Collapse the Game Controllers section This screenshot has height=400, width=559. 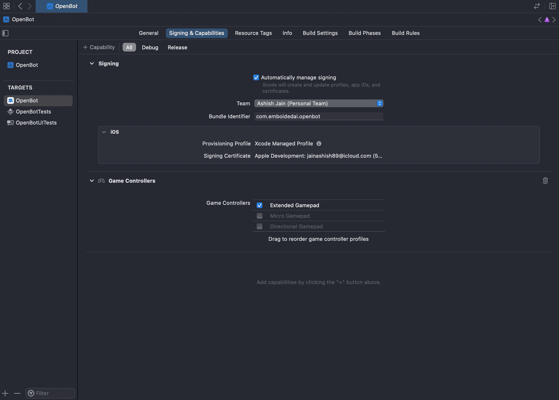(92, 181)
